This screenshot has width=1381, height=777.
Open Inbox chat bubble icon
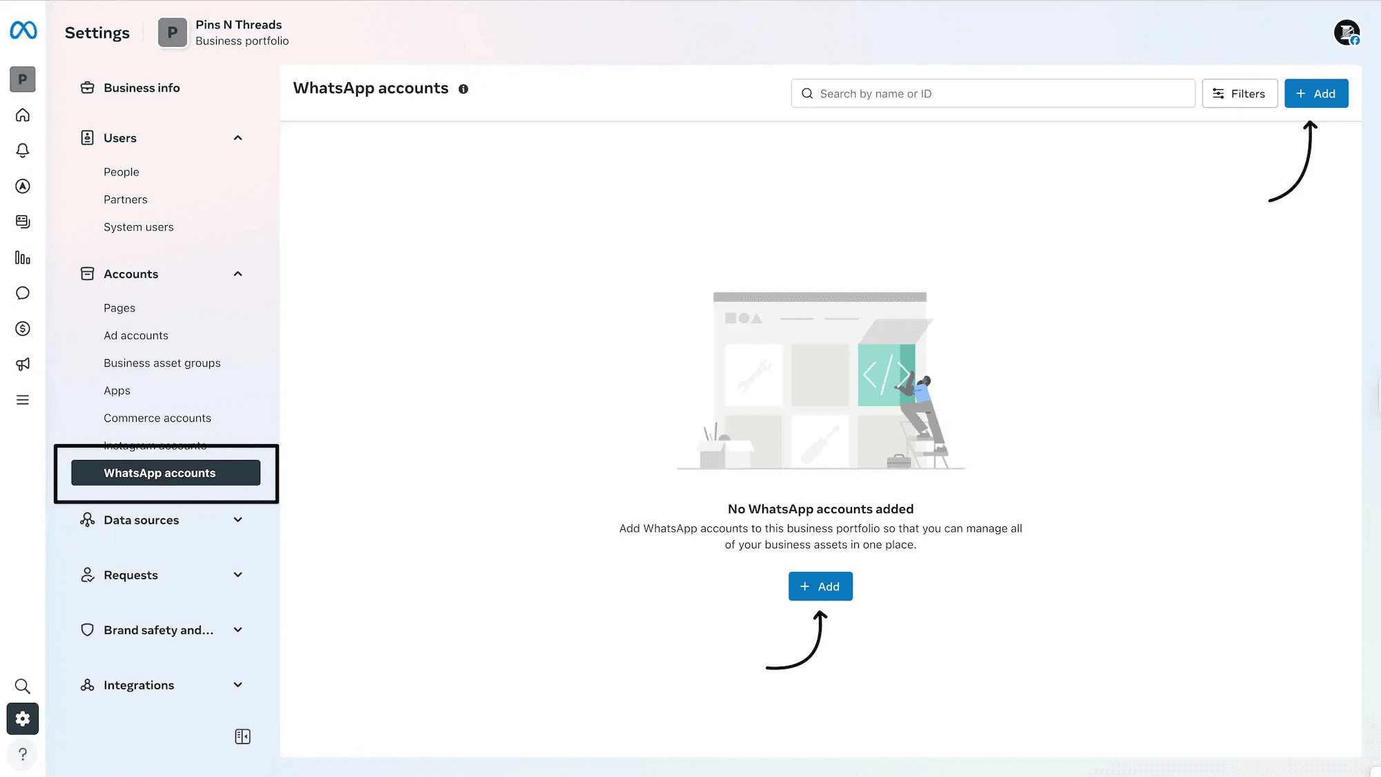tap(23, 293)
